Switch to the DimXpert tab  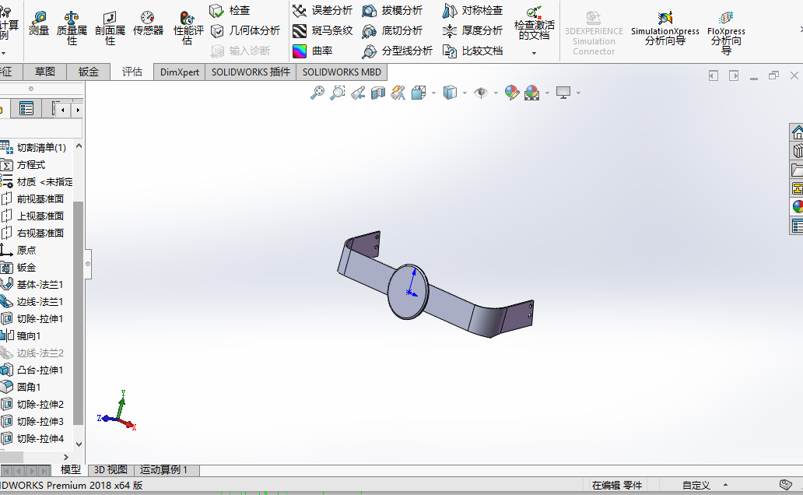pyautogui.click(x=179, y=72)
